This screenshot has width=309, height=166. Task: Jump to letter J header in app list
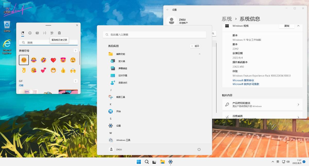click(111, 90)
